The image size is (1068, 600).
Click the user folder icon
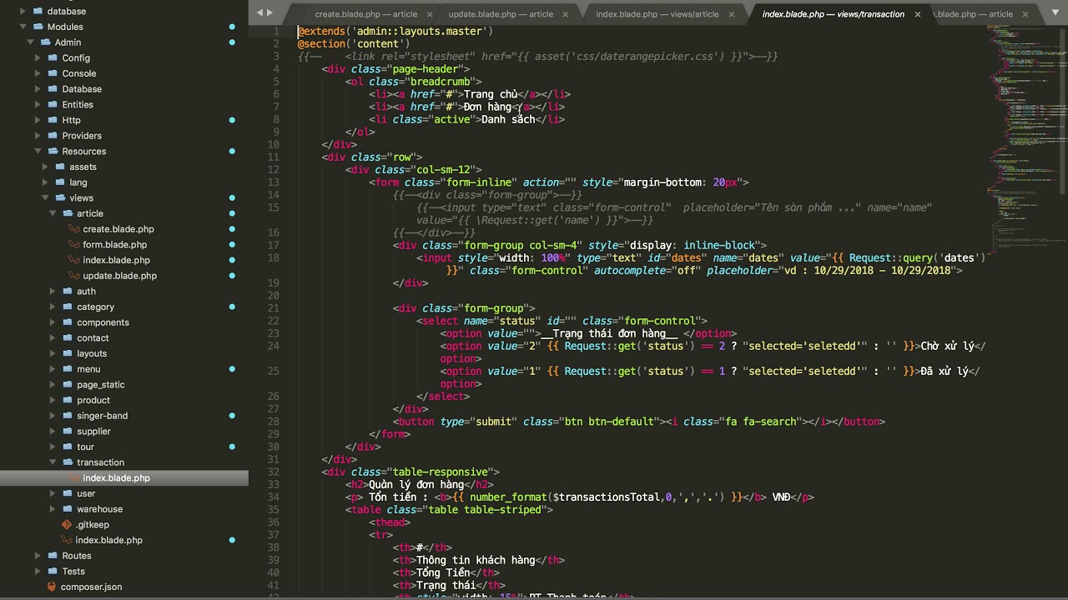coord(67,493)
